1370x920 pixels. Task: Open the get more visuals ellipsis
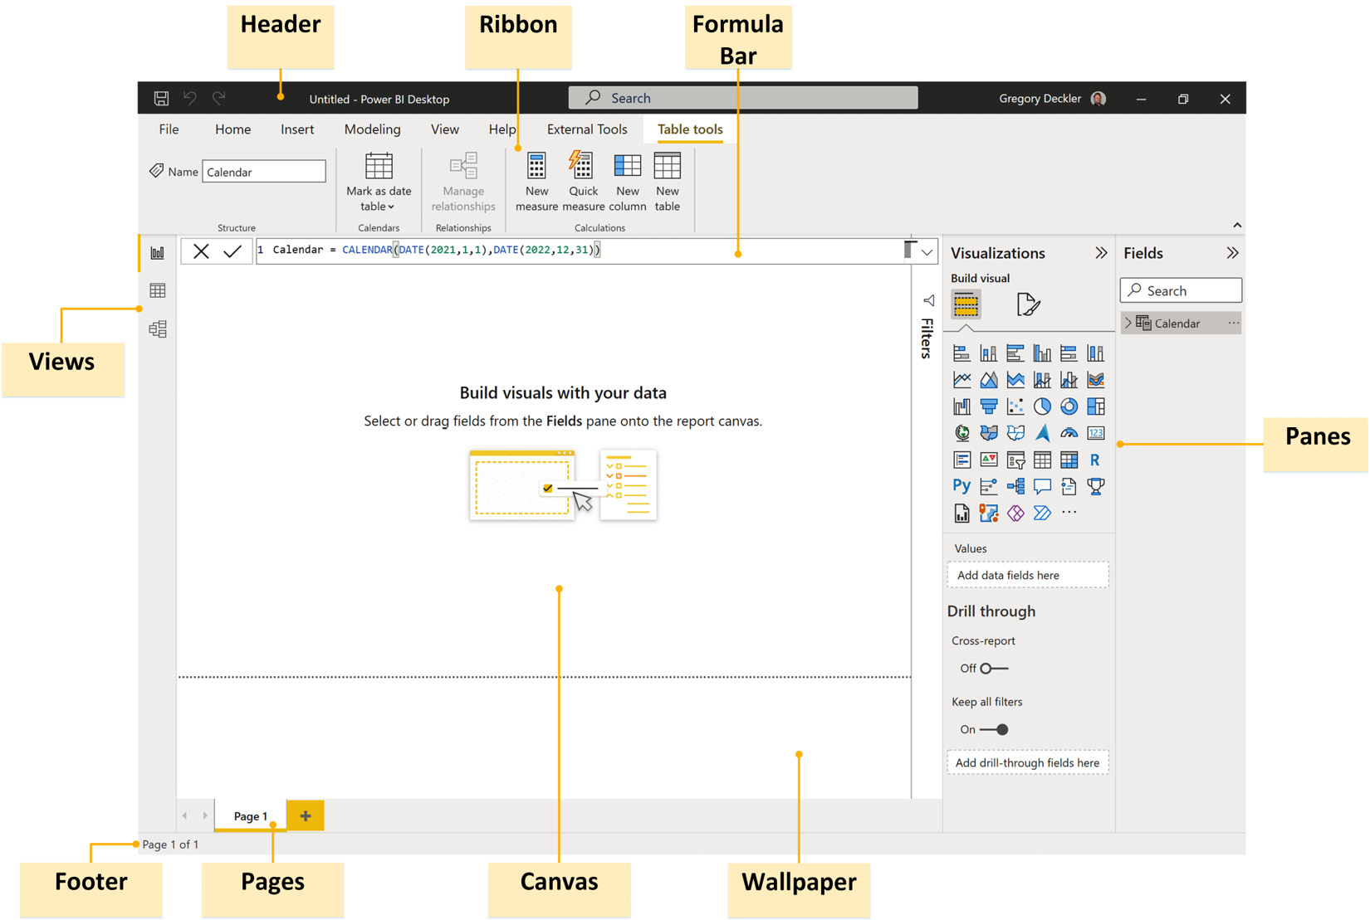(x=1069, y=513)
